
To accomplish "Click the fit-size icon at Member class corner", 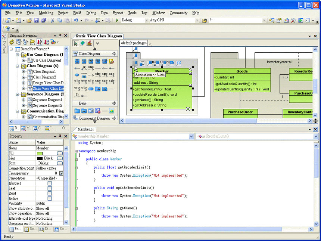I will point(188,109).
